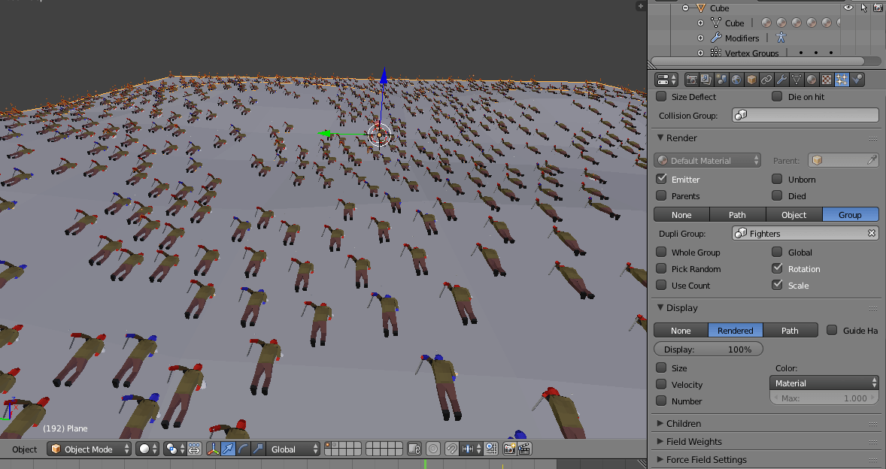Open the Object Mode dropdown
886x469 pixels.
pyautogui.click(x=89, y=449)
